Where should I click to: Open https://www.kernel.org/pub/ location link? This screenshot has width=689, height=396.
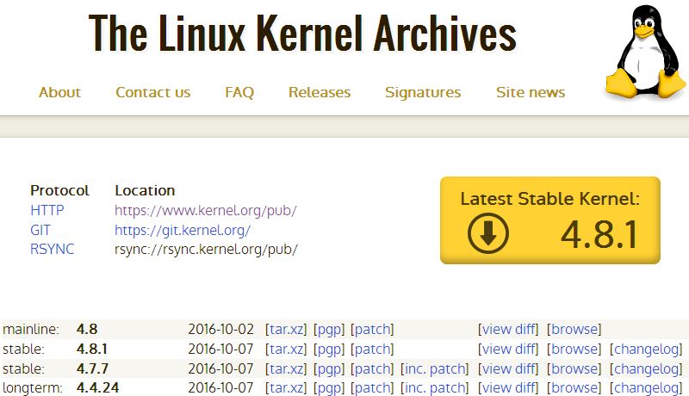[206, 210]
